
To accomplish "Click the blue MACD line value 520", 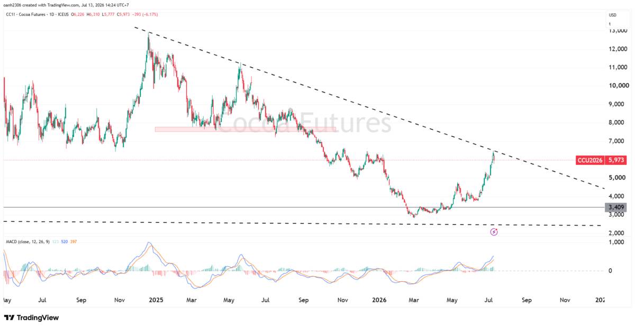I will [x=65, y=242].
